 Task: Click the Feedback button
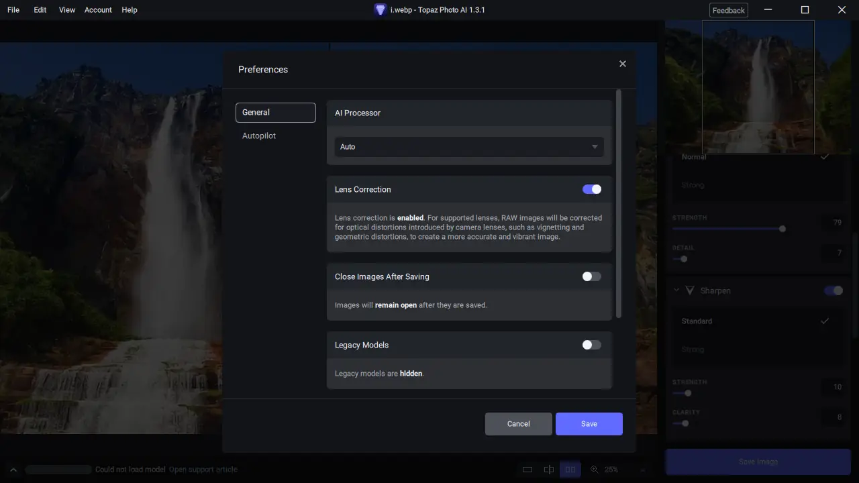[729, 10]
